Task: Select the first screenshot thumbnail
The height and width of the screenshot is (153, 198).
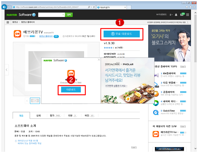Action: coord(35,101)
